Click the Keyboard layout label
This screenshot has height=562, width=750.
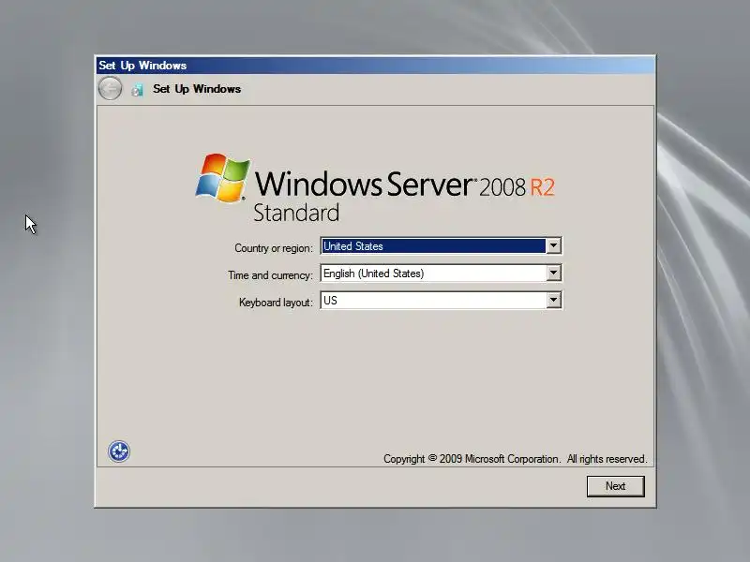coord(276,303)
